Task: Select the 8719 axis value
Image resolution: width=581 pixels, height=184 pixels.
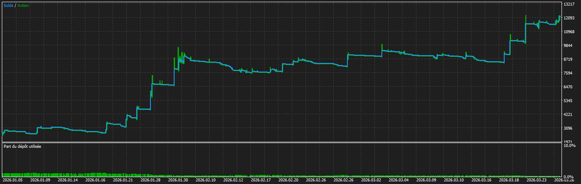Action: tap(569, 60)
